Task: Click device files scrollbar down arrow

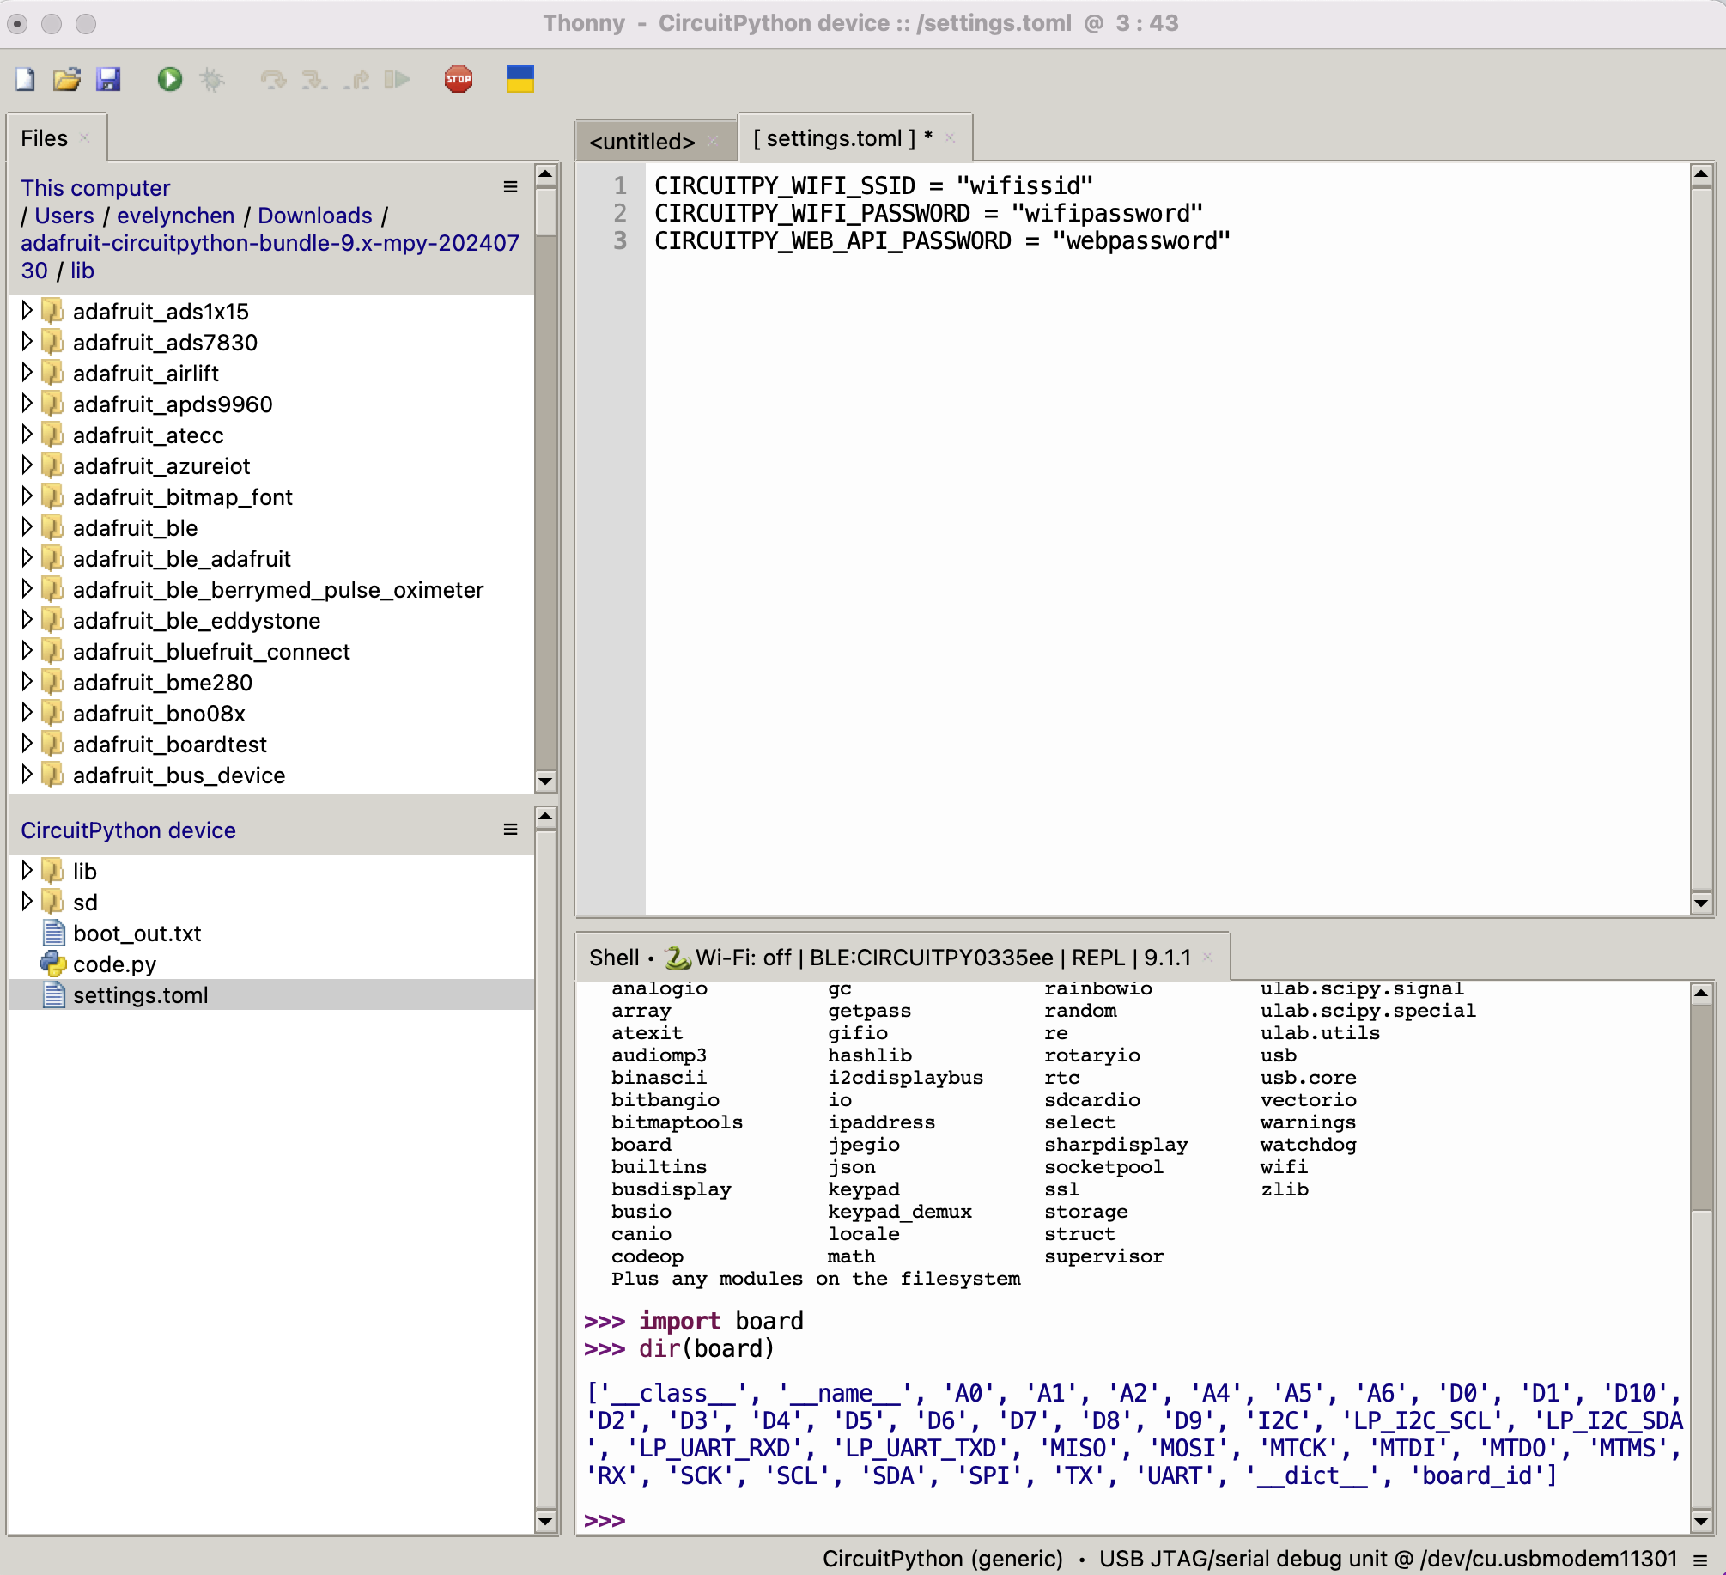Action: point(545,1521)
